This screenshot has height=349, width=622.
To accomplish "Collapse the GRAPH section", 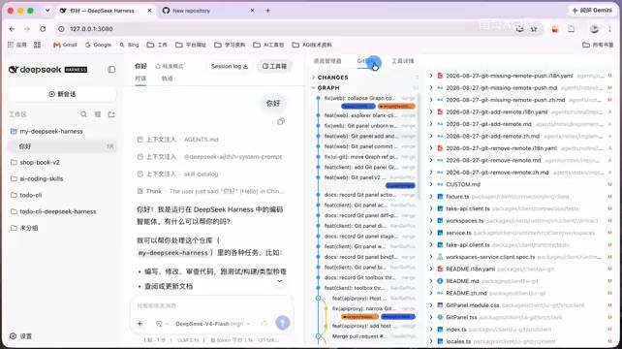I will tap(313, 88).
